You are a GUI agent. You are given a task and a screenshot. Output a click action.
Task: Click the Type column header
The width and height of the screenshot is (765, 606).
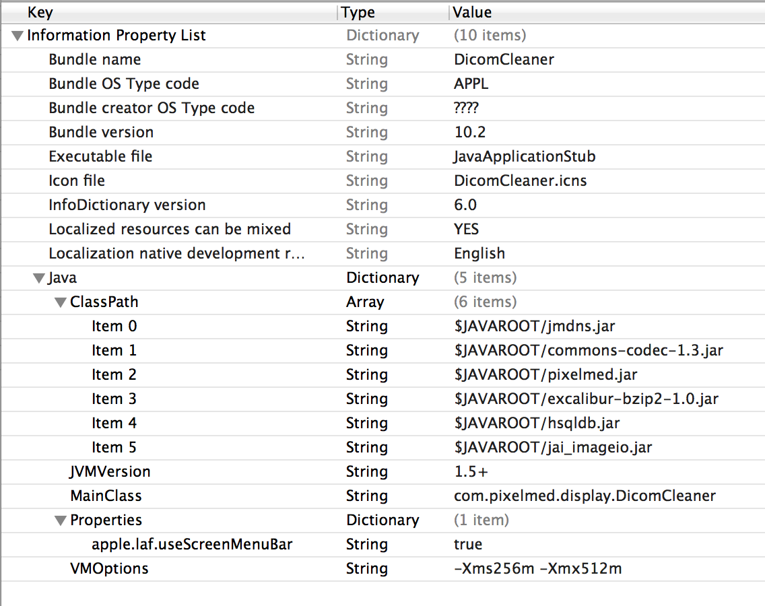coord(358,12)
